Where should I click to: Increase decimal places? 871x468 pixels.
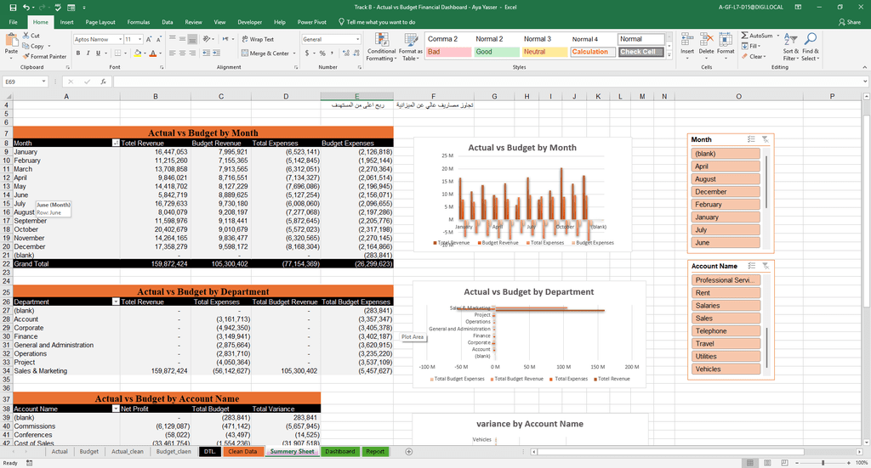[x=346, y=54]
